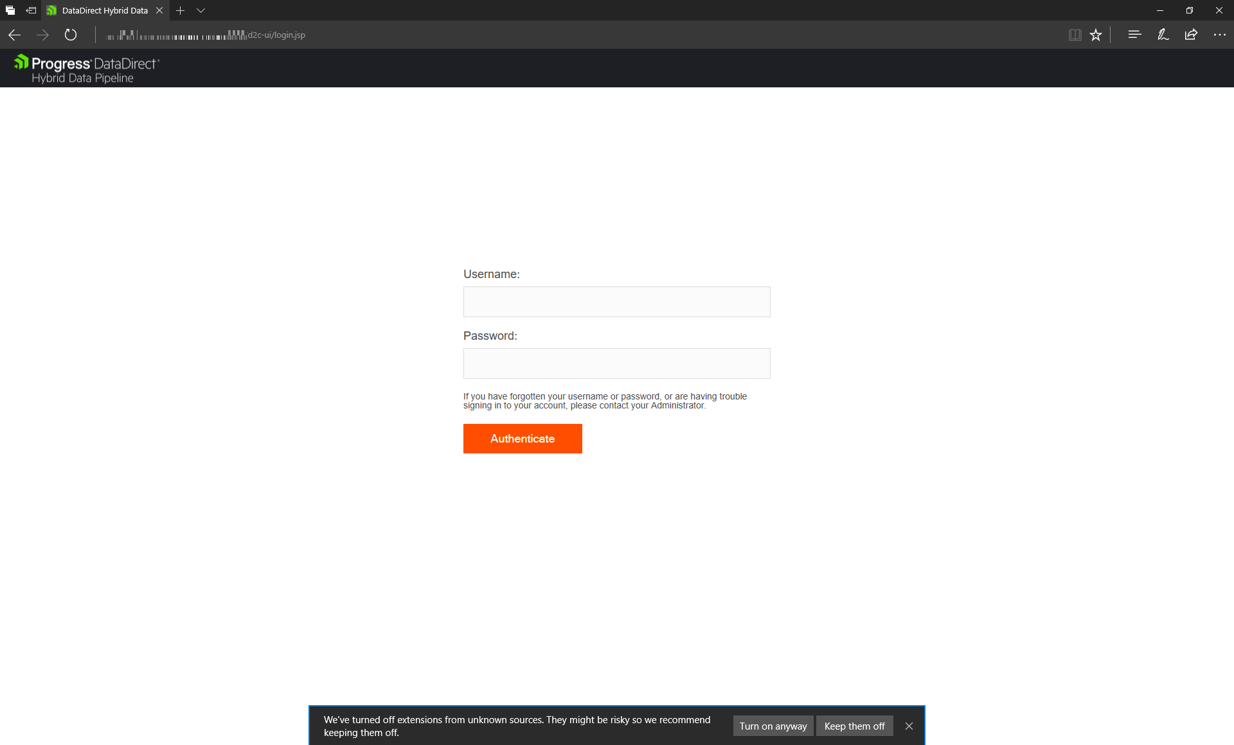Image resolution: width=1234 pixels, height=745 pixels.
Task: Set tabs aside icon
Action: 31,10
